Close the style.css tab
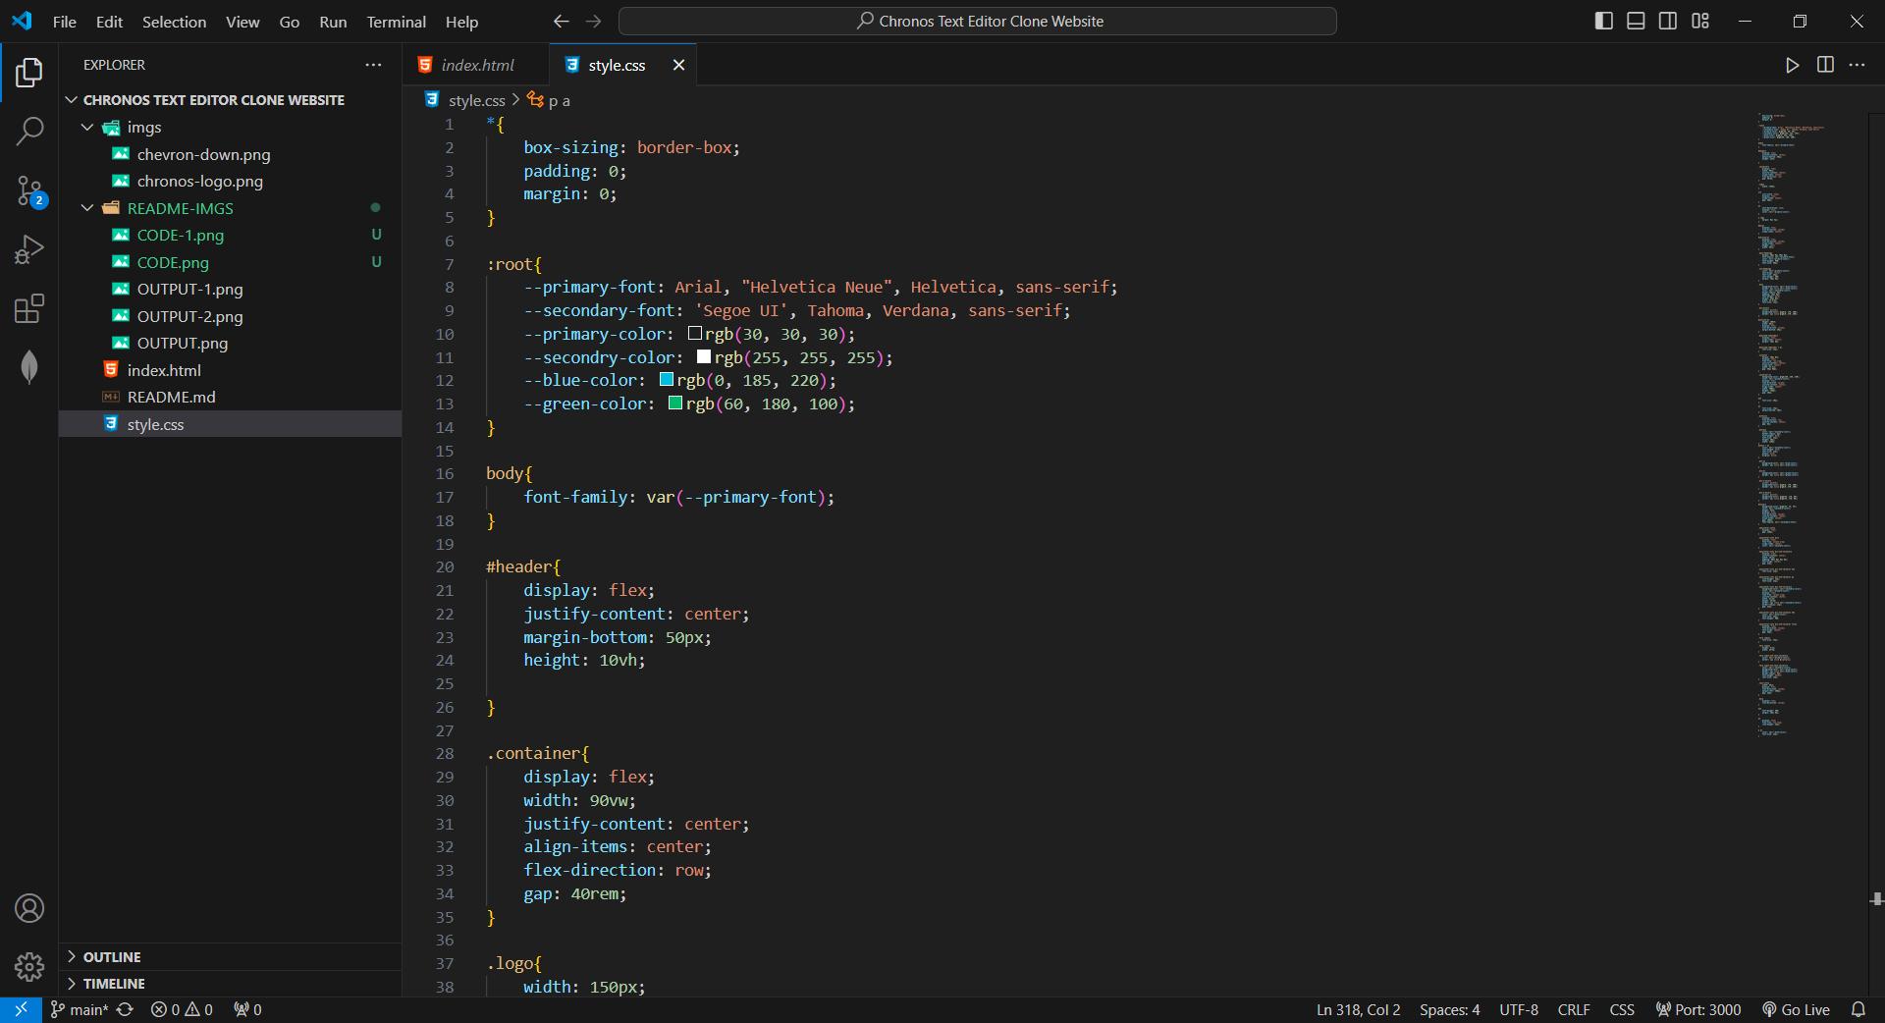The image size is (1885, 1023). 678,65
